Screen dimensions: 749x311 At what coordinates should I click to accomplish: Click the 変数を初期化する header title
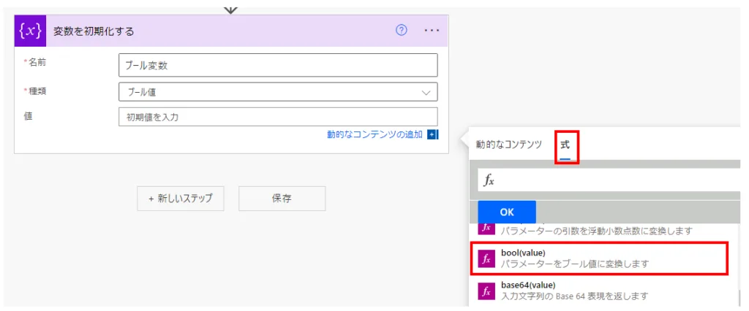tap(94, 31)
